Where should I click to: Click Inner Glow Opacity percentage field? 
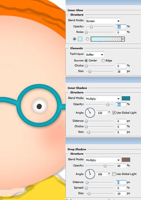(121, 27)
